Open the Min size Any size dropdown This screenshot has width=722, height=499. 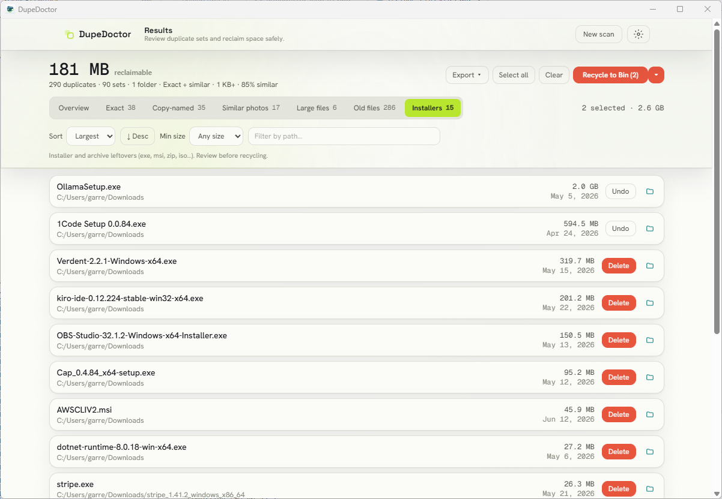(x=216, y=136)
